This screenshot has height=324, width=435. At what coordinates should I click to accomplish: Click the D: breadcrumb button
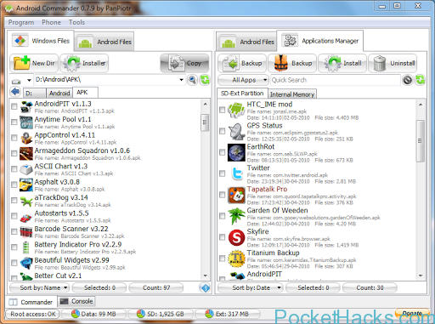pyautogui.click(x=35, y=93)
